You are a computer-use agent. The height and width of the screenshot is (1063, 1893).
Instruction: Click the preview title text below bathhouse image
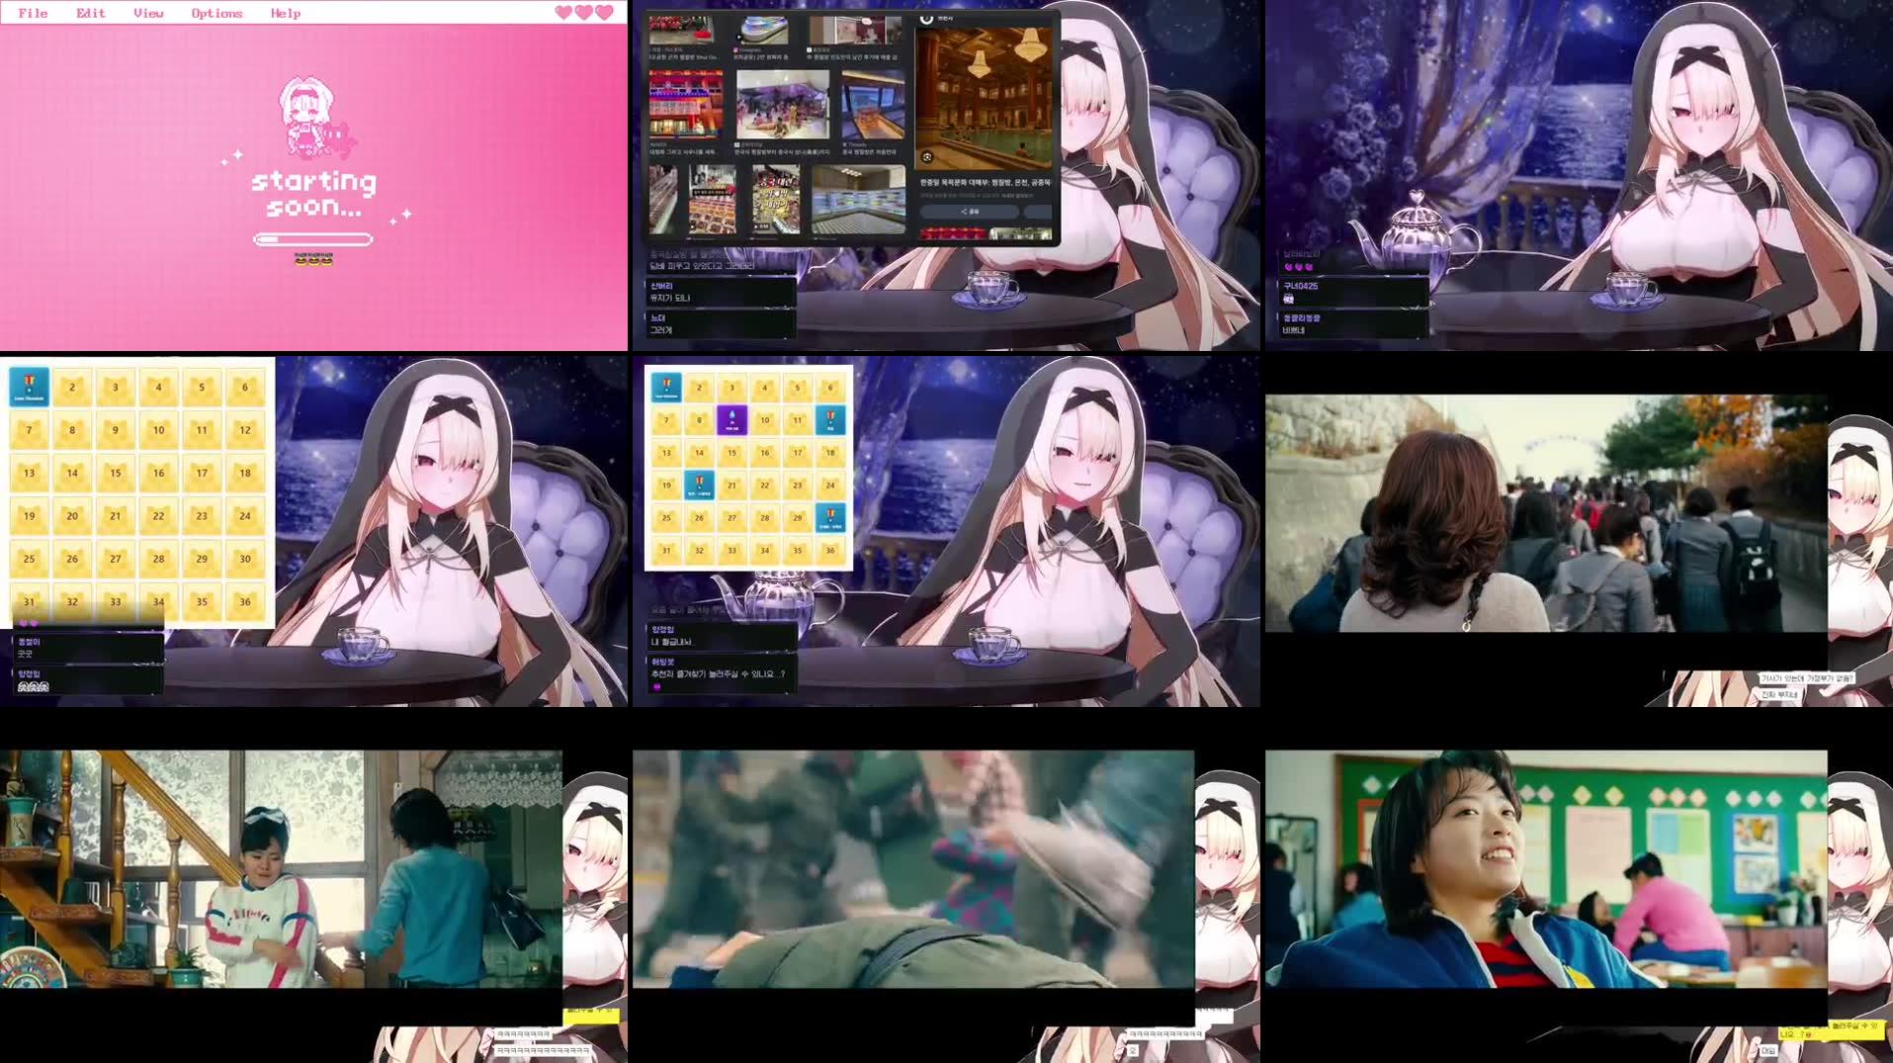pos(986,182)
